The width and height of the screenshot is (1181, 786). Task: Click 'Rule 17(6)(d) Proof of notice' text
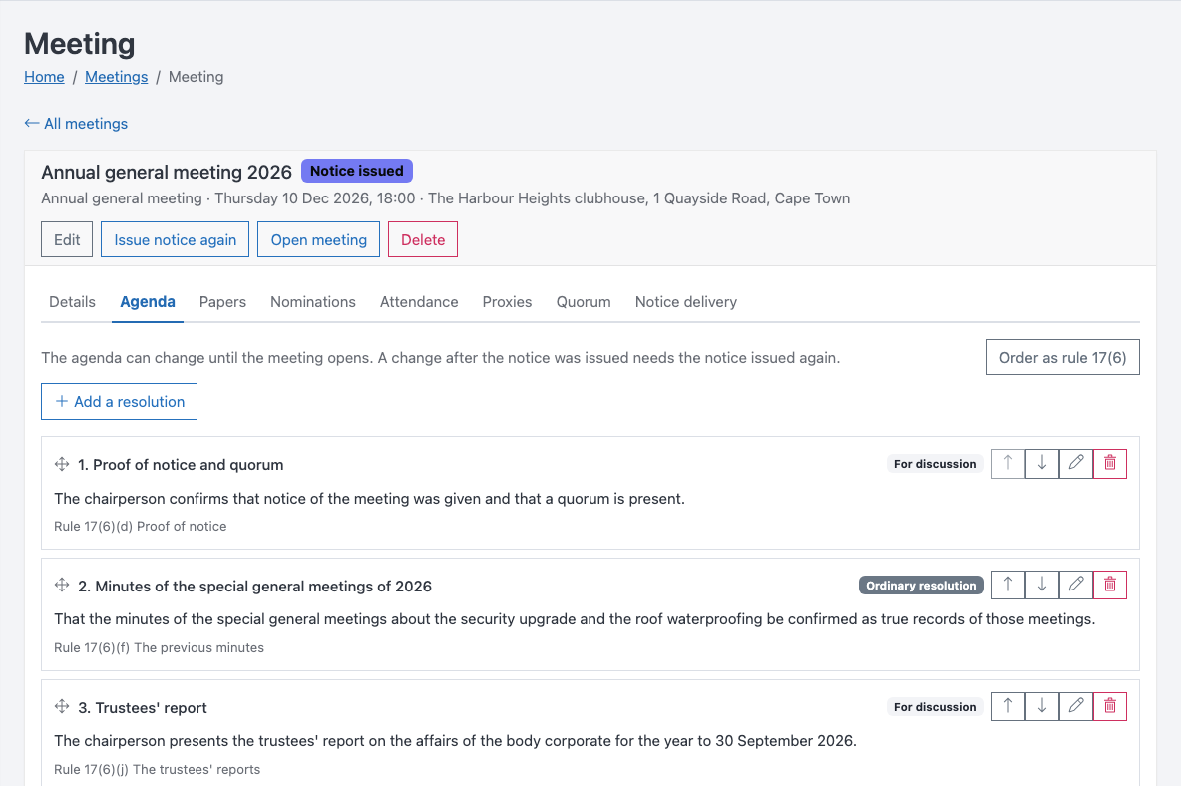tap(140, 527)
